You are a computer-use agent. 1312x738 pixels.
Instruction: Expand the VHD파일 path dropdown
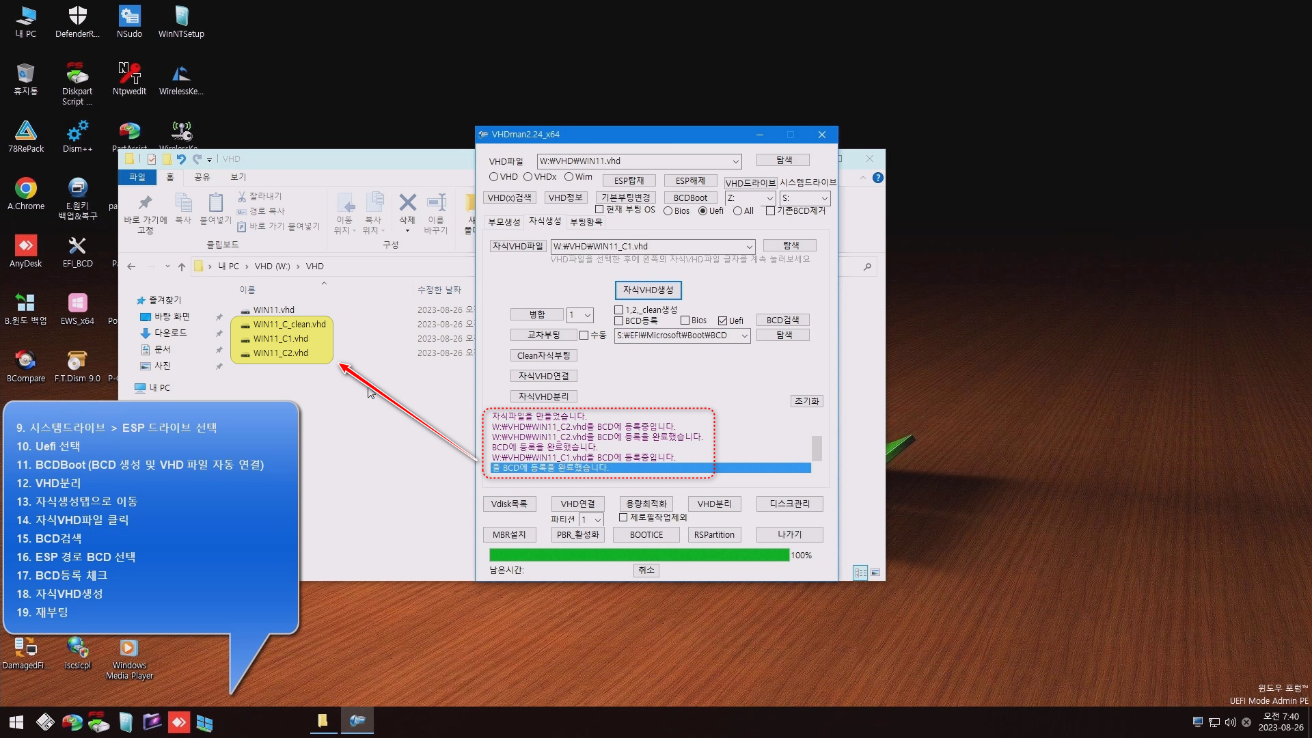point(735,162)
